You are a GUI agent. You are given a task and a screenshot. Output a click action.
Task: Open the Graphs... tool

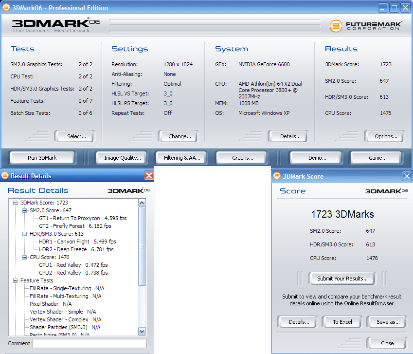242,158
